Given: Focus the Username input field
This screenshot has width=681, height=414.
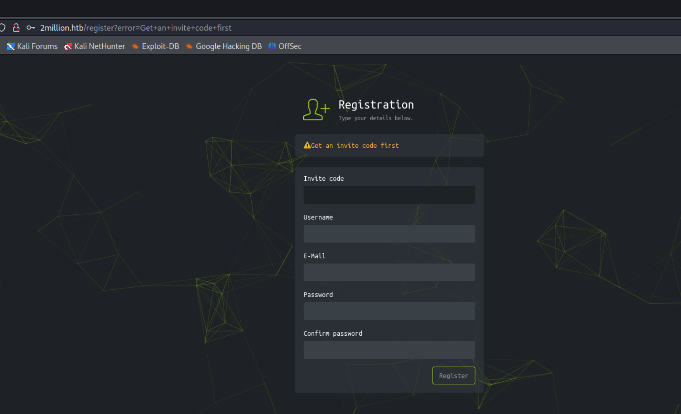Looking at the screenshot, I should 390,234.
